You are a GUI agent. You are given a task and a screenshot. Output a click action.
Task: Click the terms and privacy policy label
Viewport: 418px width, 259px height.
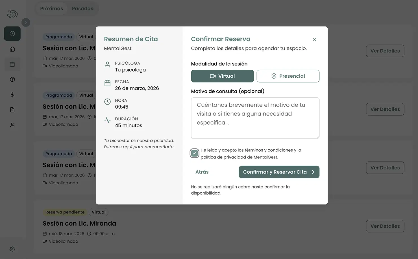251,154
